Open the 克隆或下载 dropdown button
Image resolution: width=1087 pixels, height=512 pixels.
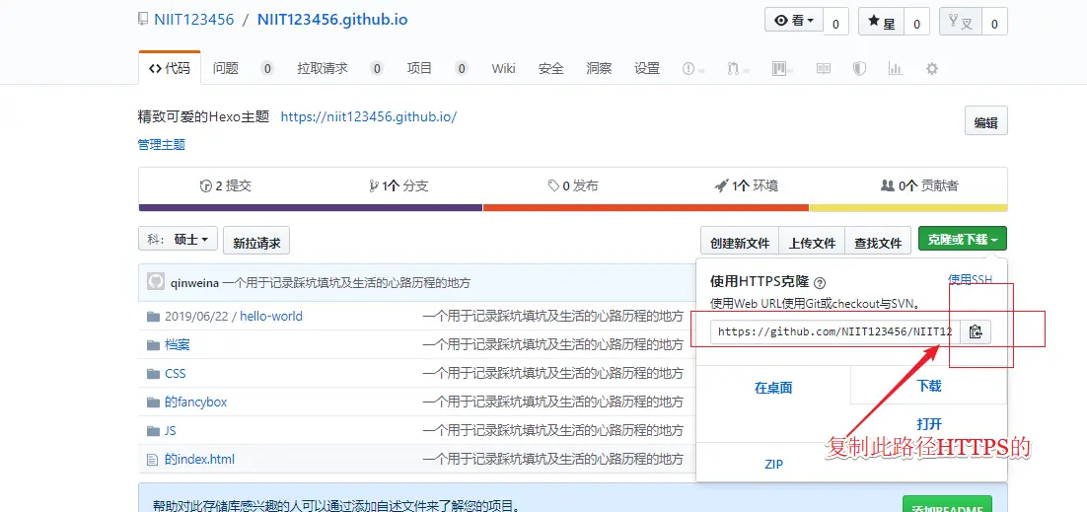pyautogui.click(x=962, y=239)
